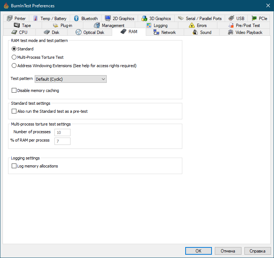This screenshot has width=274, height=258.
Task: Switch to the USB tab
Action: [x=236, y=18]
